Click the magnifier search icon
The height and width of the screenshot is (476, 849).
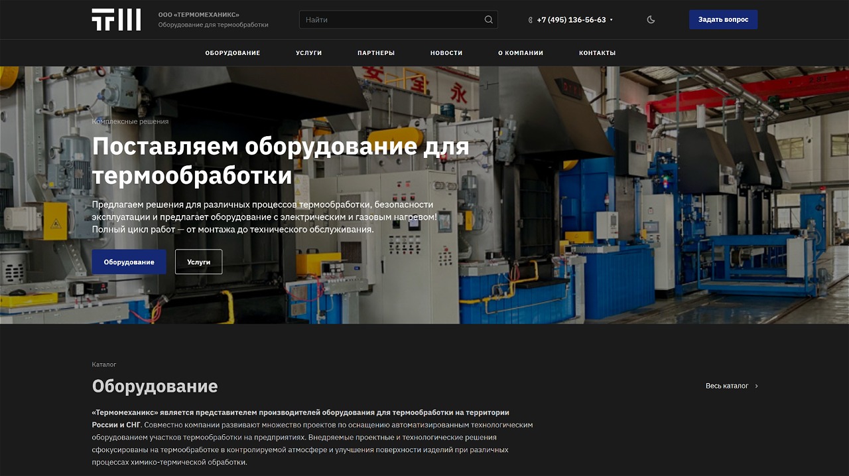(489, 20)
